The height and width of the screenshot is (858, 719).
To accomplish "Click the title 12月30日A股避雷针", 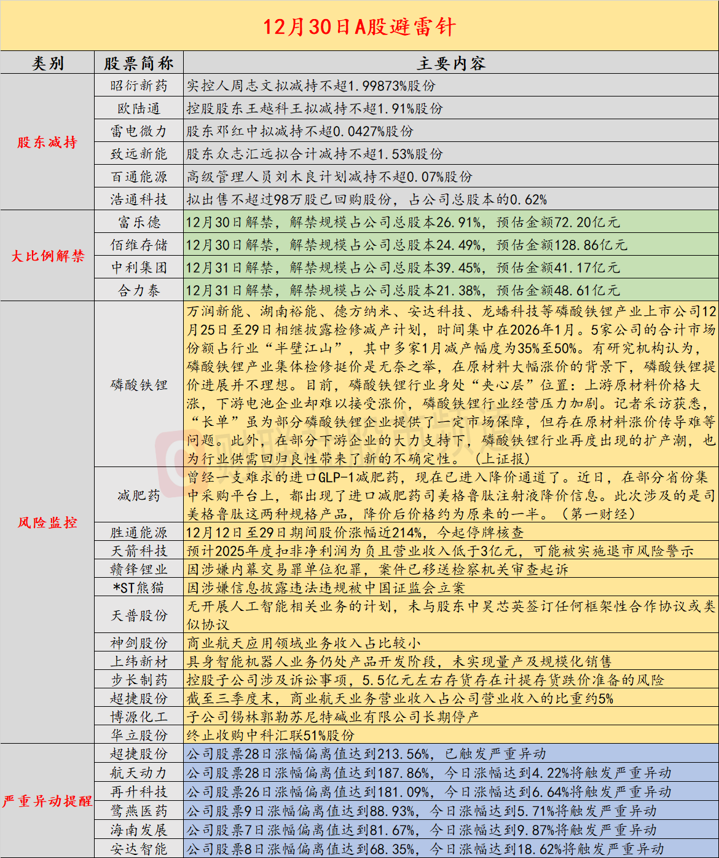I will pos(359,26).
